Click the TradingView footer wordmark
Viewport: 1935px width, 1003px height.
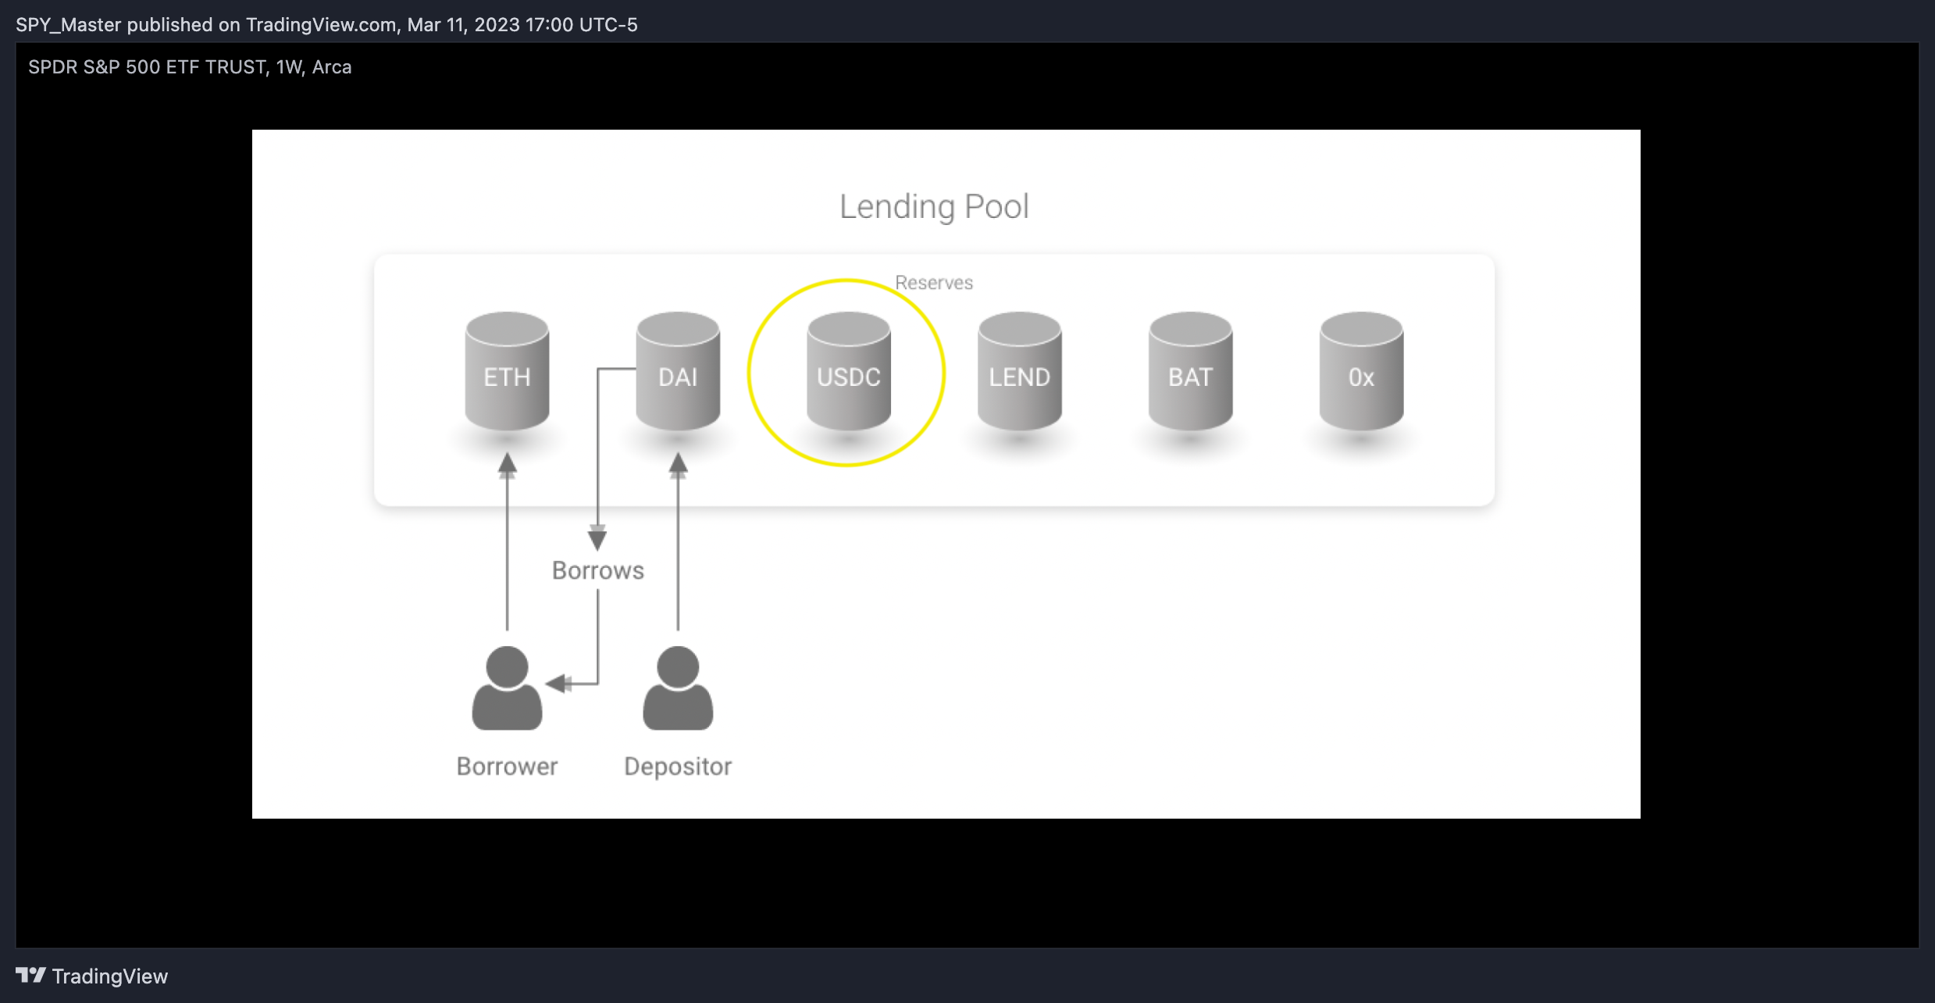(110, 976)
